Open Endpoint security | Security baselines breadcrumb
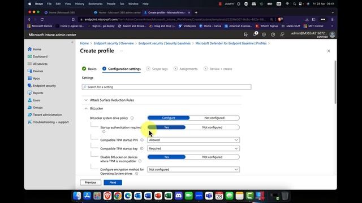The height and width of the screenshot is (203, 362). (x=165, y=43)
